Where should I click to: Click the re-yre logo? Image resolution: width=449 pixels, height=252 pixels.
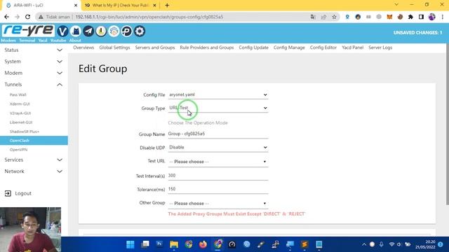pyautogui.click(x=28, y=31)
